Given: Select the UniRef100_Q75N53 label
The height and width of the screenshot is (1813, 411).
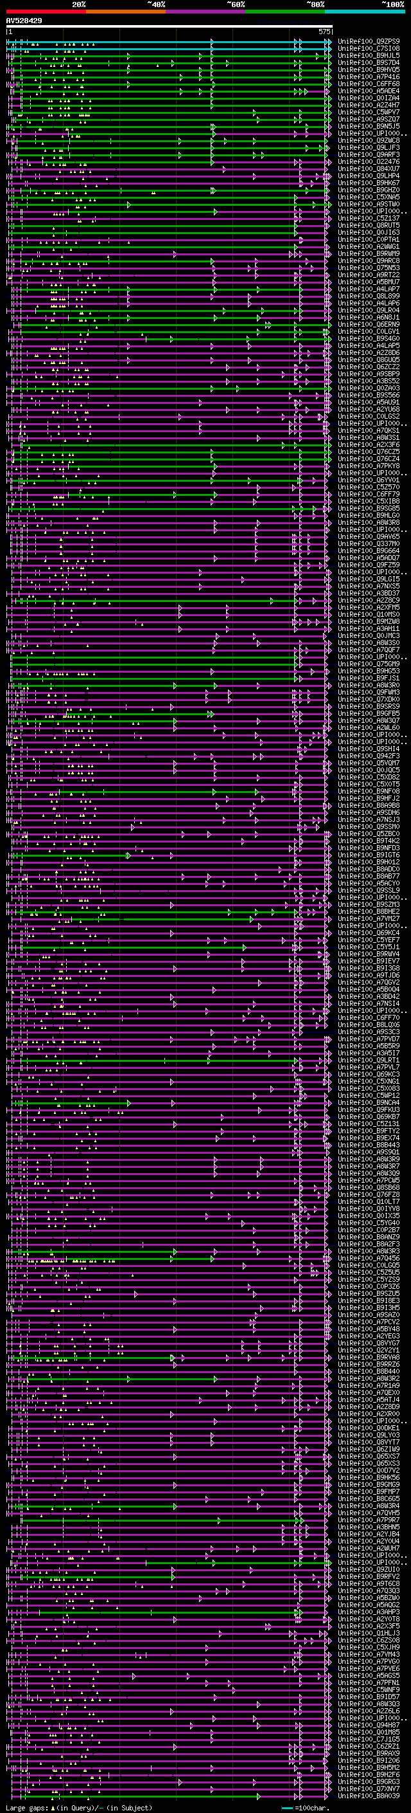Looking at the screenshot, I should point(369,268).
